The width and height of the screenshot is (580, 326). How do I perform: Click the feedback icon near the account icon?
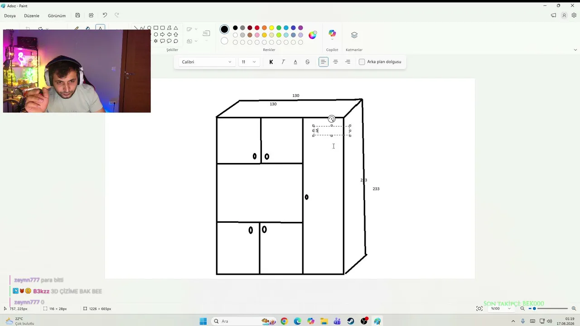pos(553,15)
